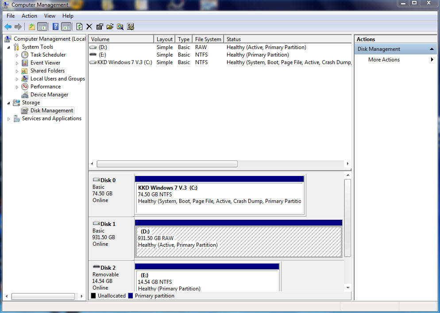The width and height of the screenshot is (440, 313).
Task: Select Shared Folders in the tree
Action: [x=47, y=71]
